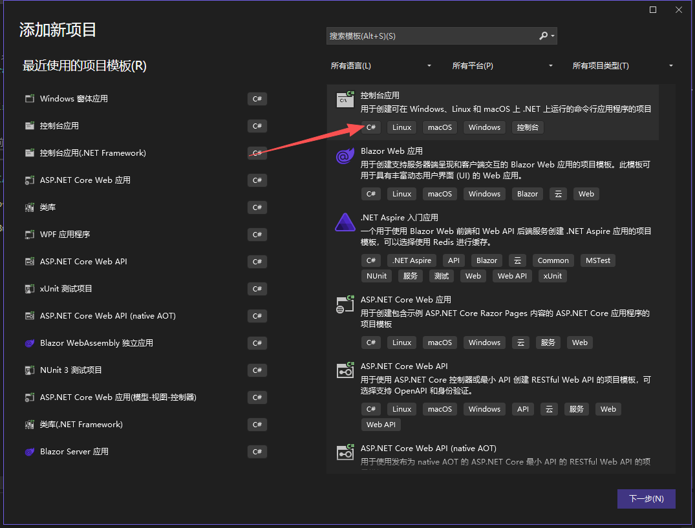The width and height of the screenshot is (695, 528).
Task: Click Web API tag under ASP.NET Core Web API
Action: coord(381,425)
